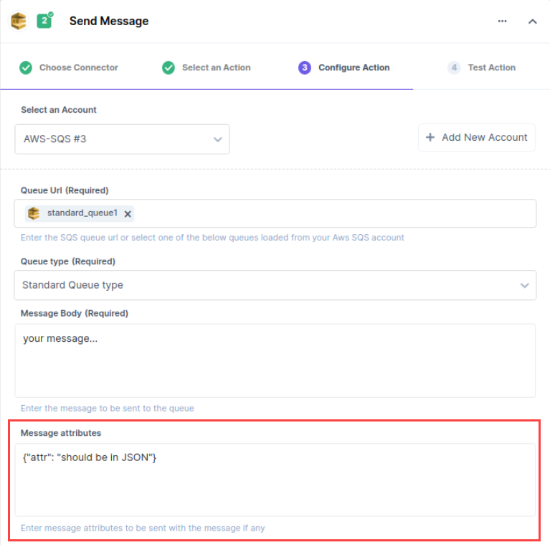550x545 pixels.
Task: Click the Select an Action green checkmark icon
Action: click(x=169, y=67)
